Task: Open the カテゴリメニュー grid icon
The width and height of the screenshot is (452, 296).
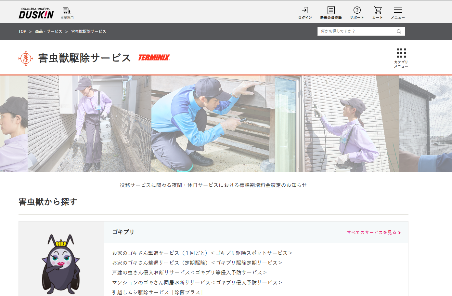Action: [402, 53]
